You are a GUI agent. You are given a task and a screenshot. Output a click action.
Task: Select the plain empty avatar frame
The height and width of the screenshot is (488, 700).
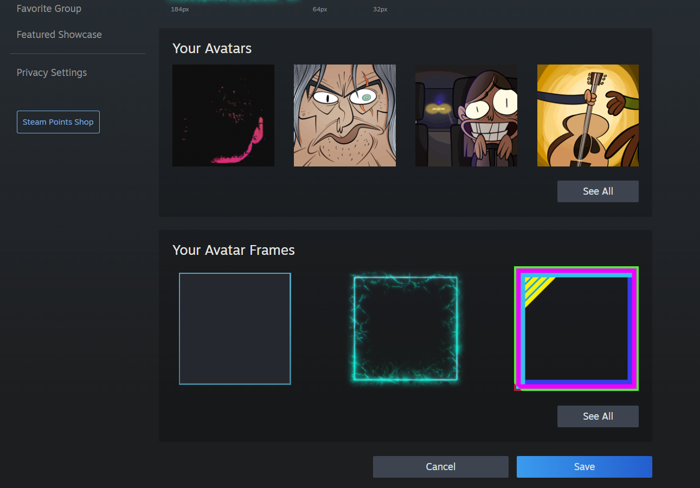(235, 329)
